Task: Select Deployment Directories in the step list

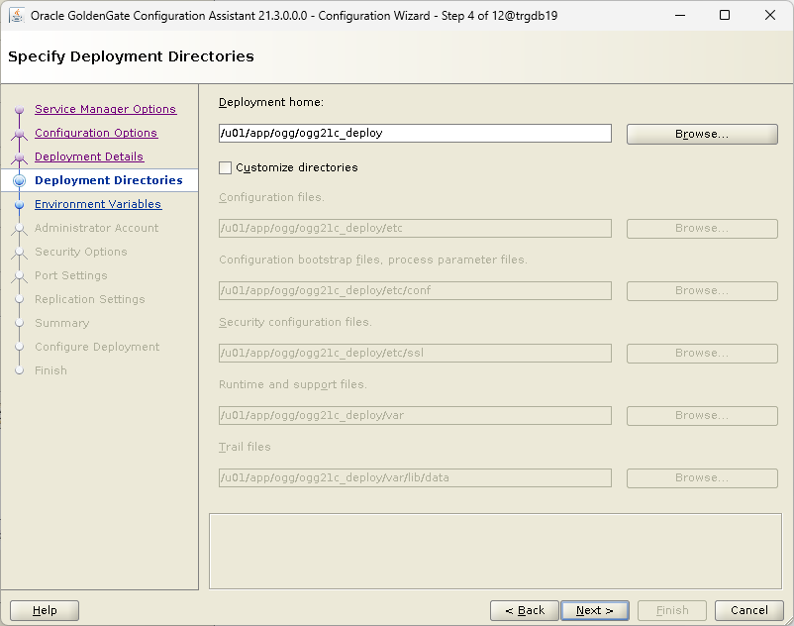Action: (108, 180)
